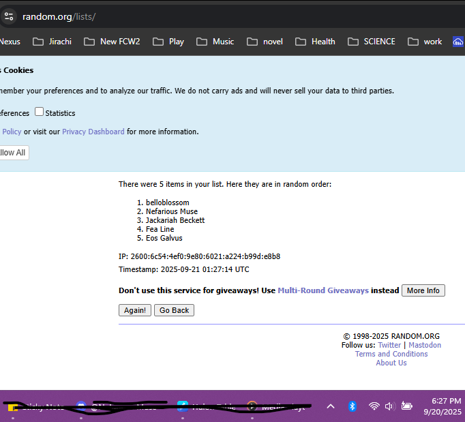Select the belloblossom list entry
Image resolution: width=465 pixels, height=422 pixels.
tap(167, 202)
